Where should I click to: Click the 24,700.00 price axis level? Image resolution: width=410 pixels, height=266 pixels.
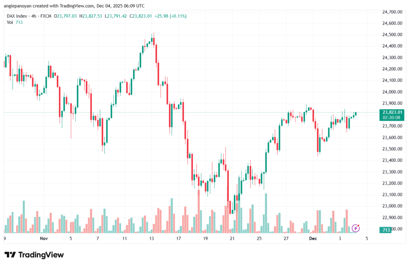392,12
